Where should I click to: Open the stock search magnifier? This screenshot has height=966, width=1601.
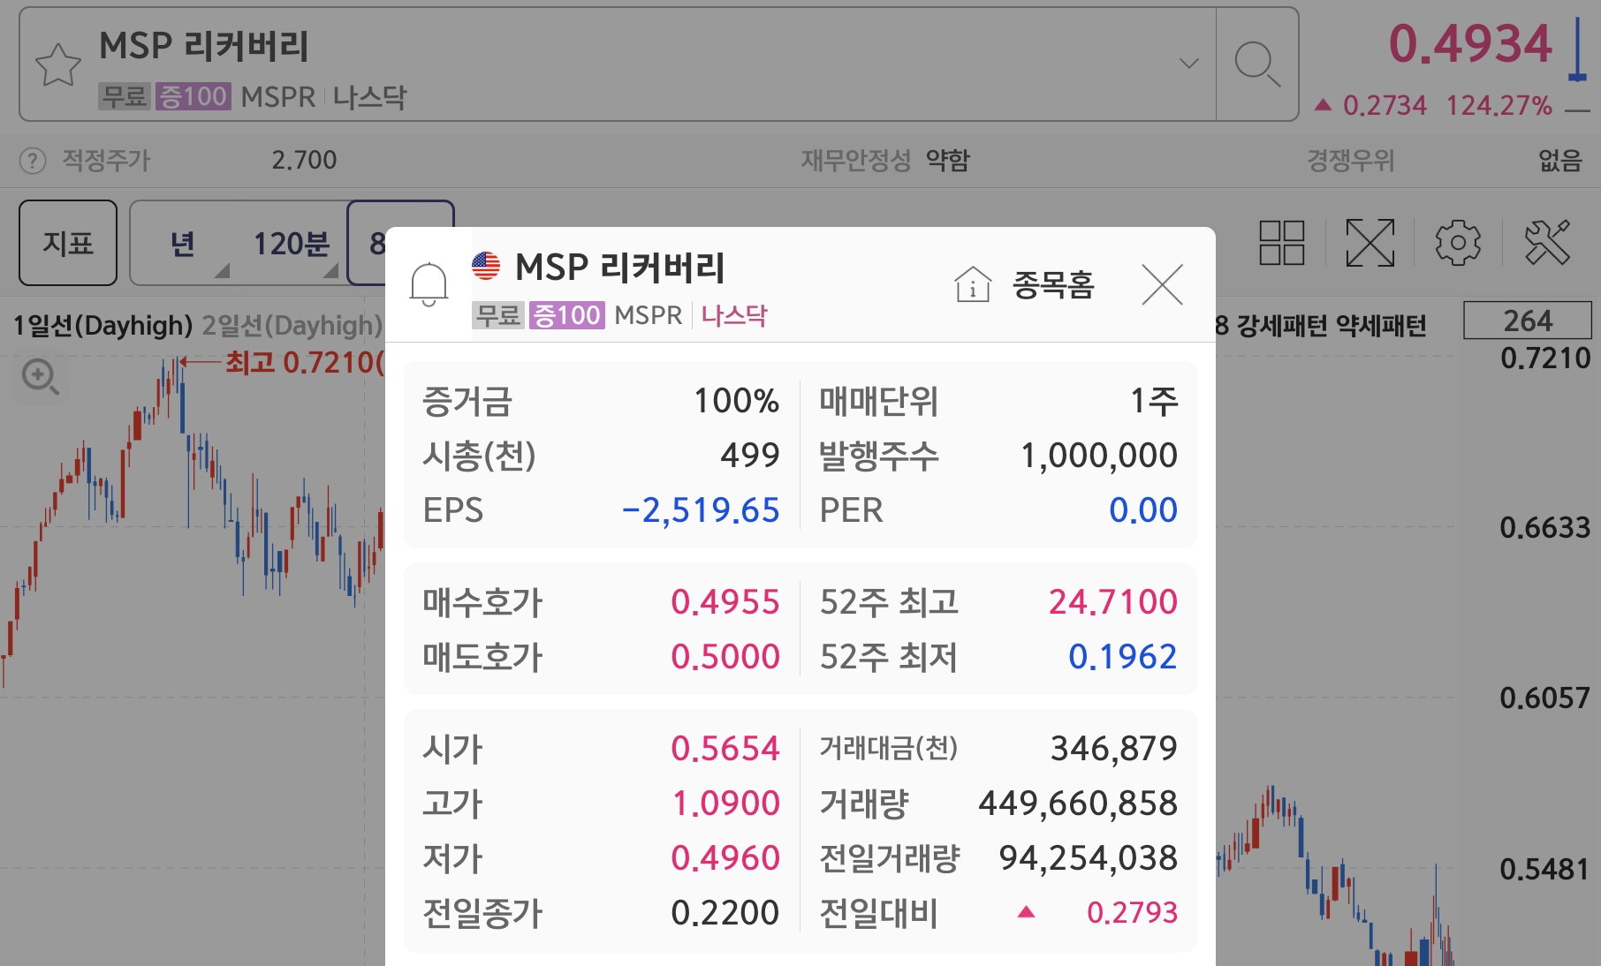[1257, 64]
